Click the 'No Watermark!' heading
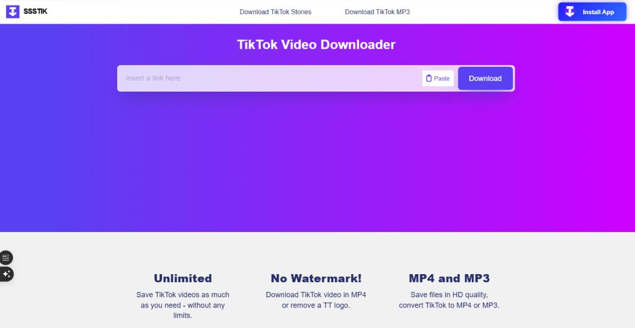 [316, 278]
